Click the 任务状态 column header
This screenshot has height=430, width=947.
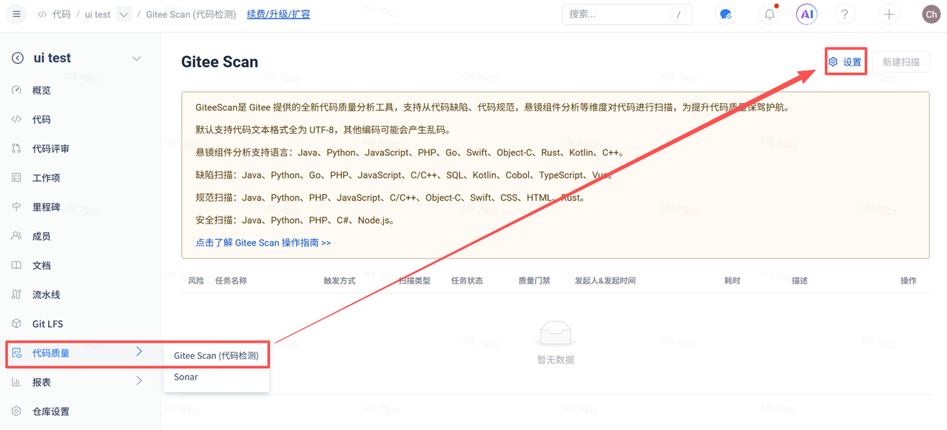[x=467, y=280]
